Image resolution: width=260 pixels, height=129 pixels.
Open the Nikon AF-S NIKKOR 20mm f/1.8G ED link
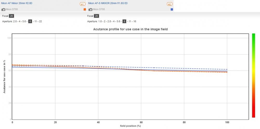click(x=108, y=3)
